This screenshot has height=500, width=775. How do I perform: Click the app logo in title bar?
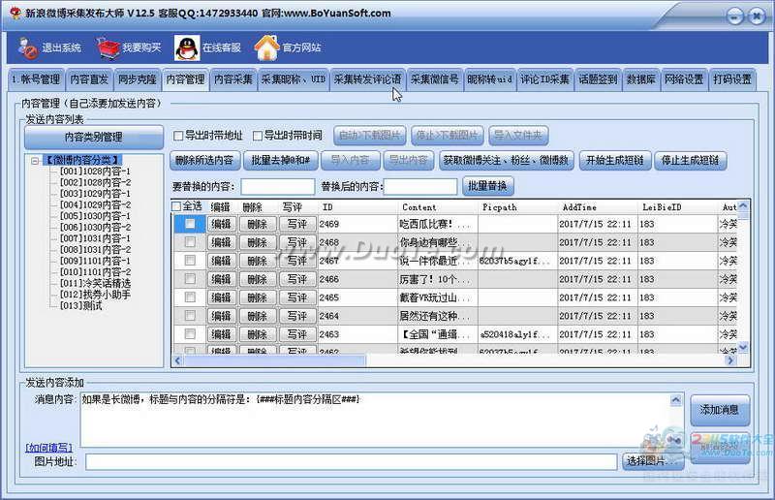(15, 13)
